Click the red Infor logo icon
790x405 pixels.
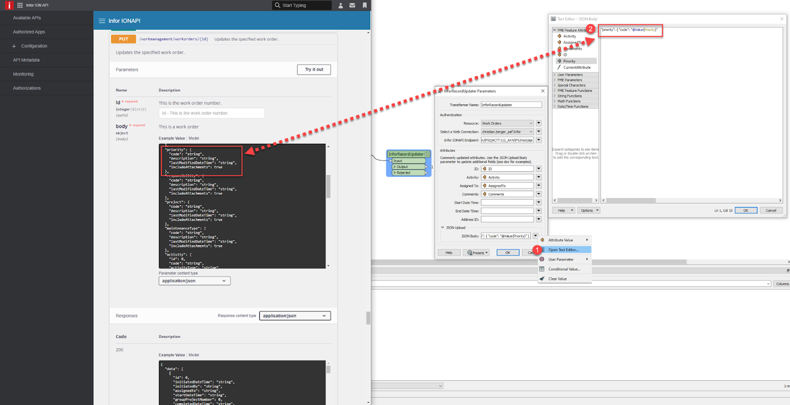(8, 5)
